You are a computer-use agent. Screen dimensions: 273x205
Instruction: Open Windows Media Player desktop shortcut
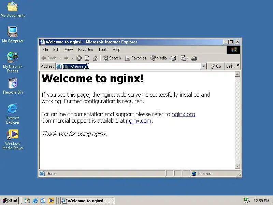13,140
